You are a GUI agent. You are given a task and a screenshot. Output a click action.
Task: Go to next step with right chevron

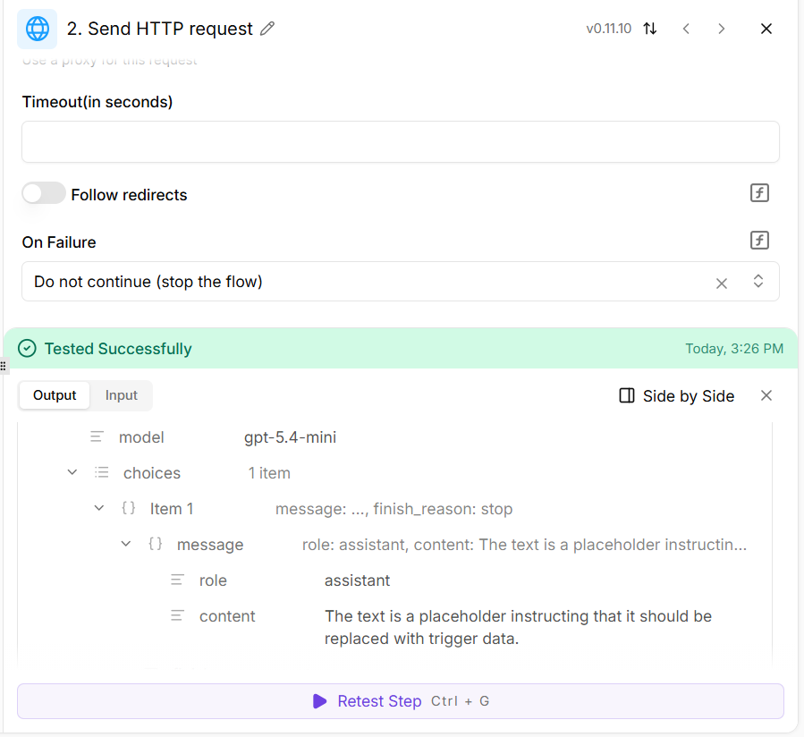coord(722,29)
